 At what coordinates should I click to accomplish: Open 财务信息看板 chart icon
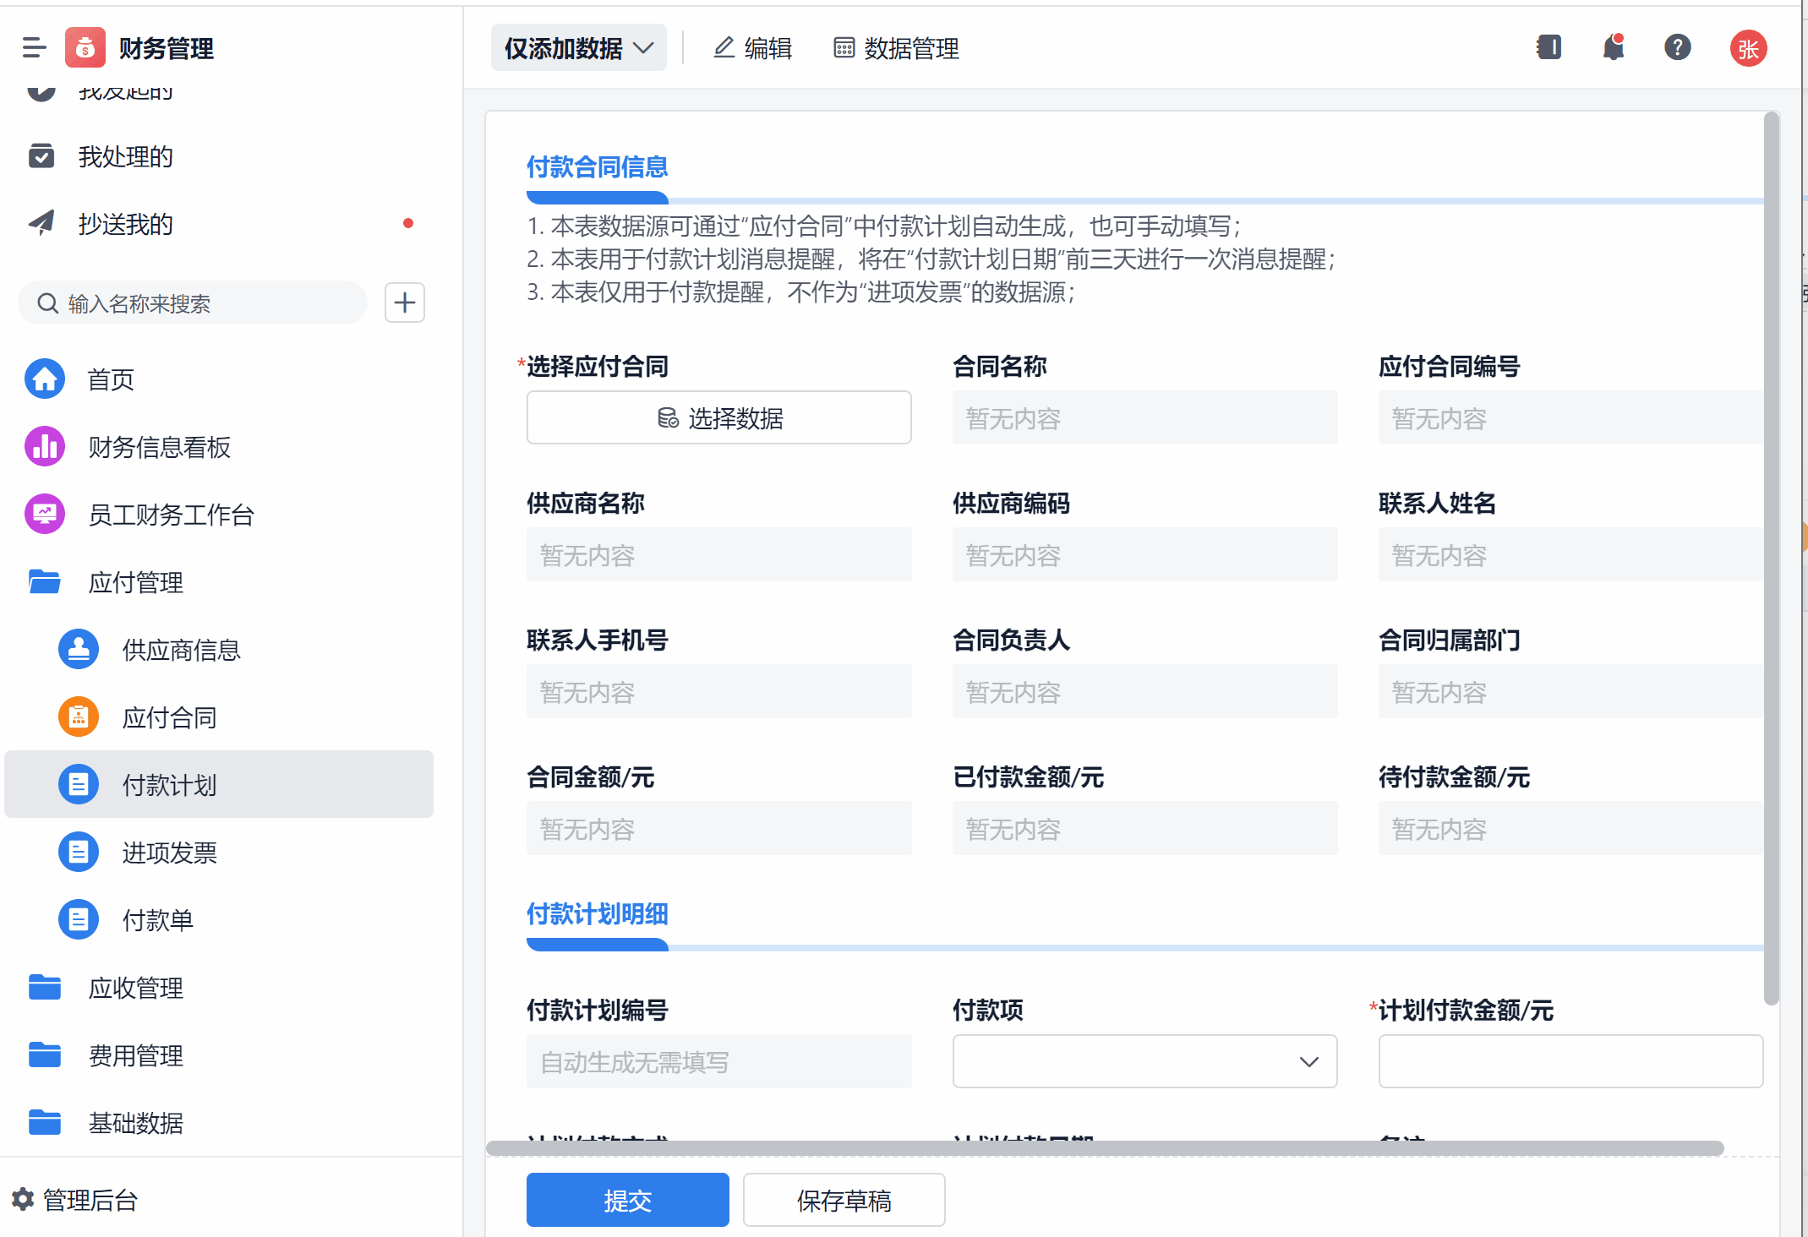coord(45,447)
